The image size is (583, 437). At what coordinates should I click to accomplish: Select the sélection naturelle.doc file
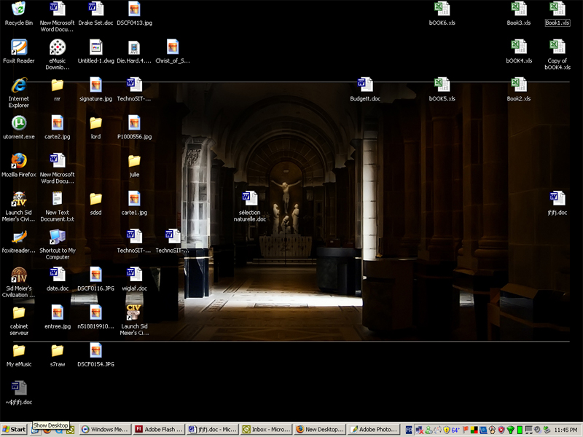click(250, 199)
